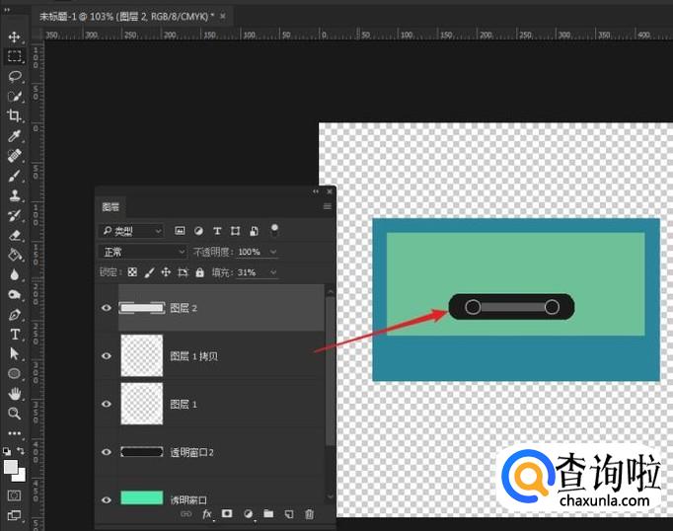The height and width of the screenshot is (531, 673).
Task: Select the Lasso tool
Action: point(15,76)
